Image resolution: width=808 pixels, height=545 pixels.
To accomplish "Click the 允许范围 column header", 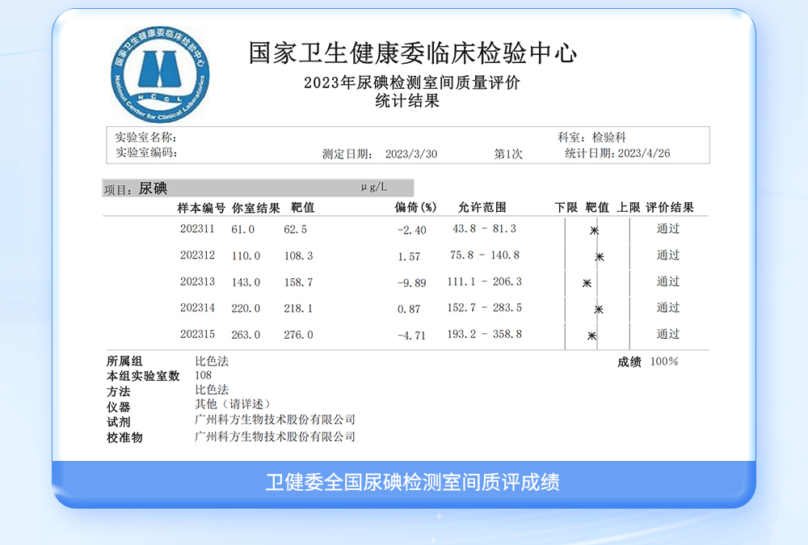I will tap(482, 208).
